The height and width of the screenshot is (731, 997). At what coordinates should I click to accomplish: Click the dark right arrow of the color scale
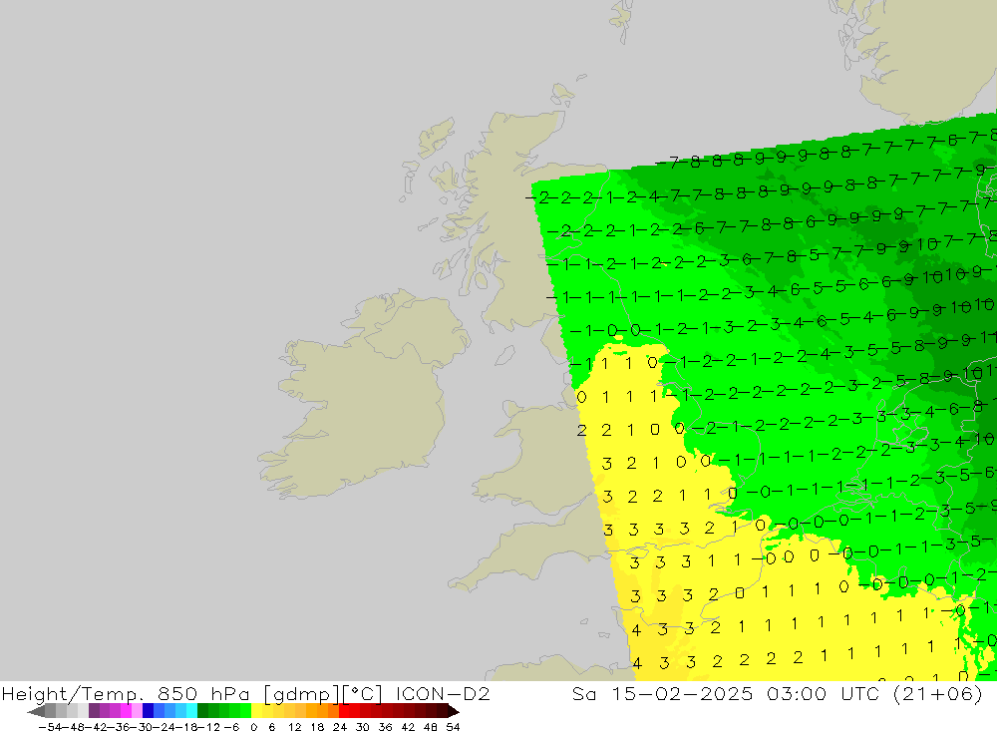click(x=454, y=711)
